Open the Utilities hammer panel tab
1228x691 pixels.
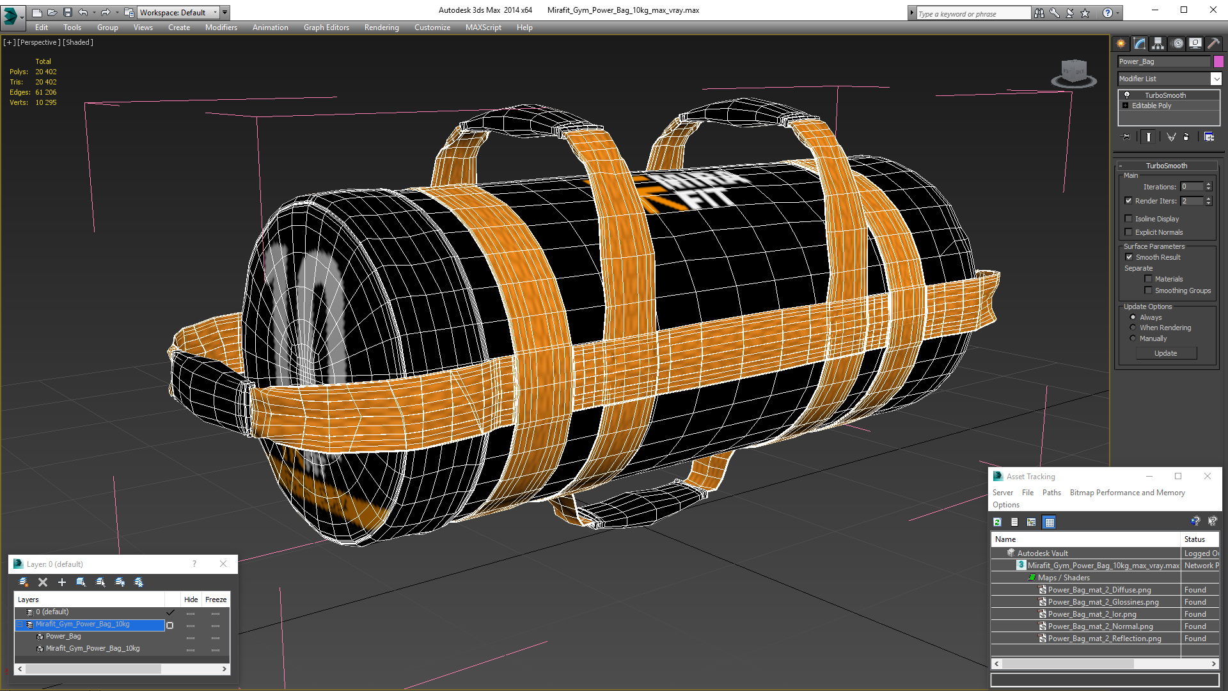1213,44
